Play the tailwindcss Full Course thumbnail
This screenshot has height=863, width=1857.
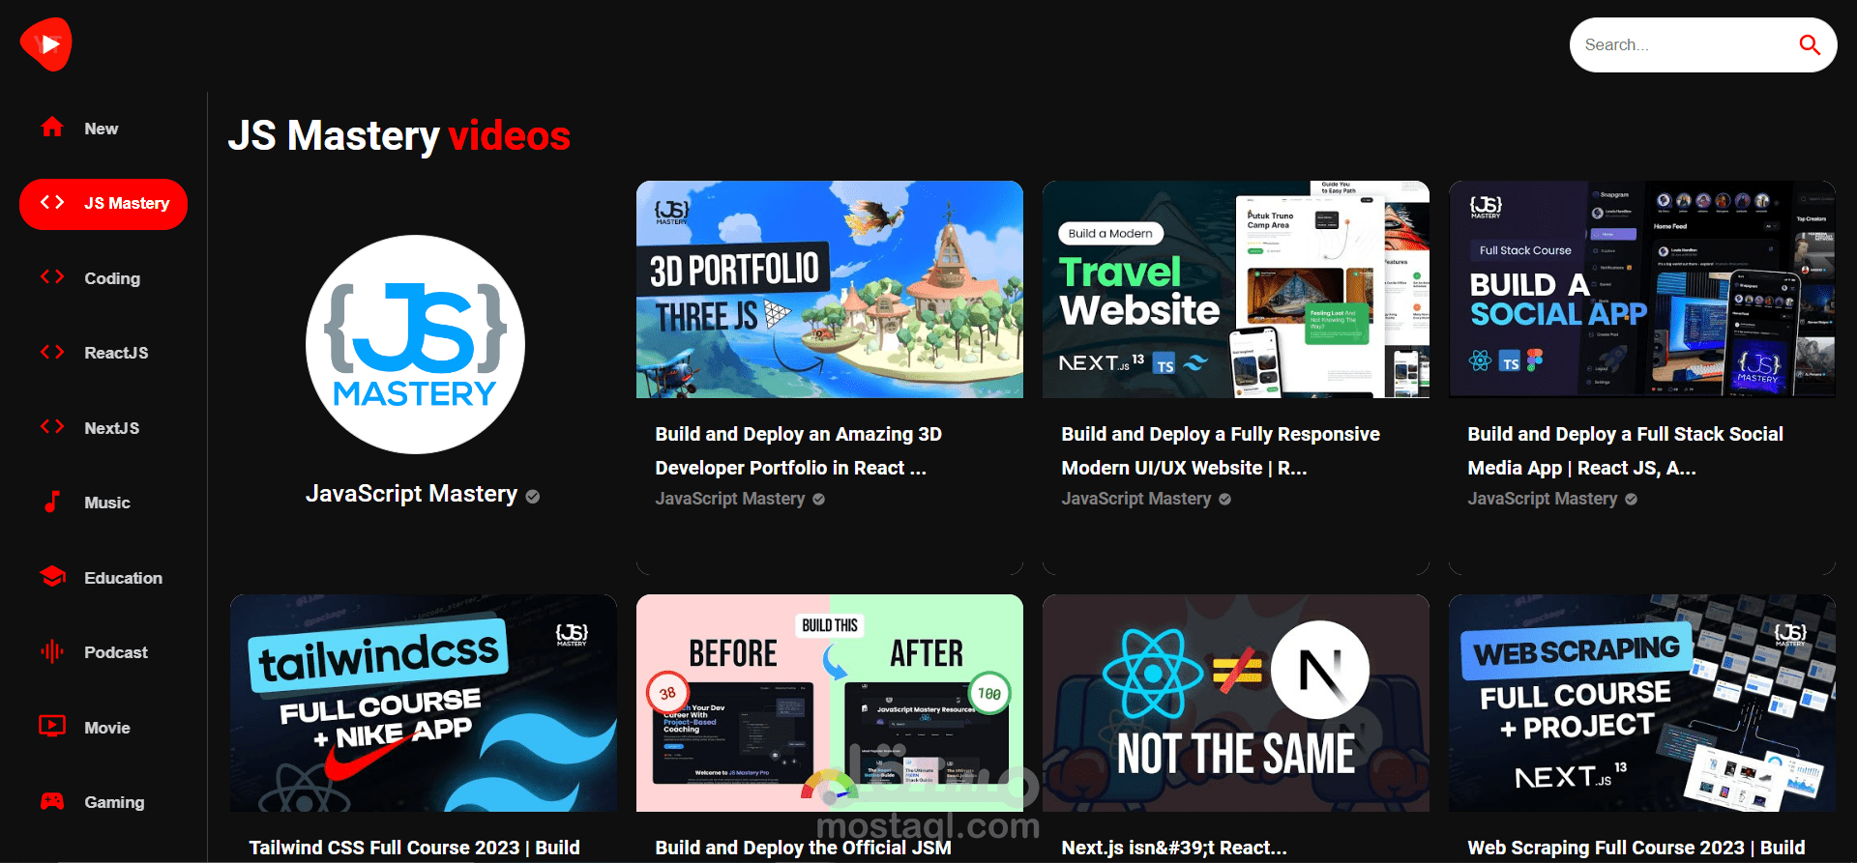(x=424, y=703)
